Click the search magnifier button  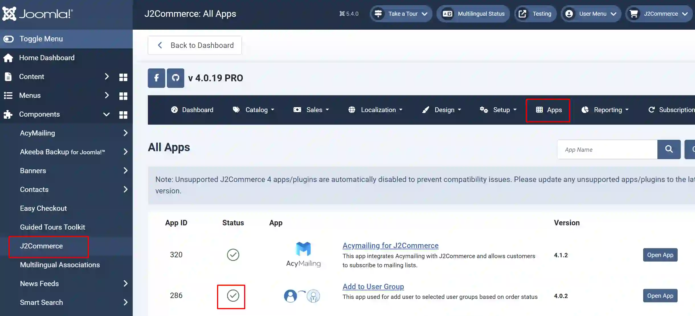(x=669, y=149)
